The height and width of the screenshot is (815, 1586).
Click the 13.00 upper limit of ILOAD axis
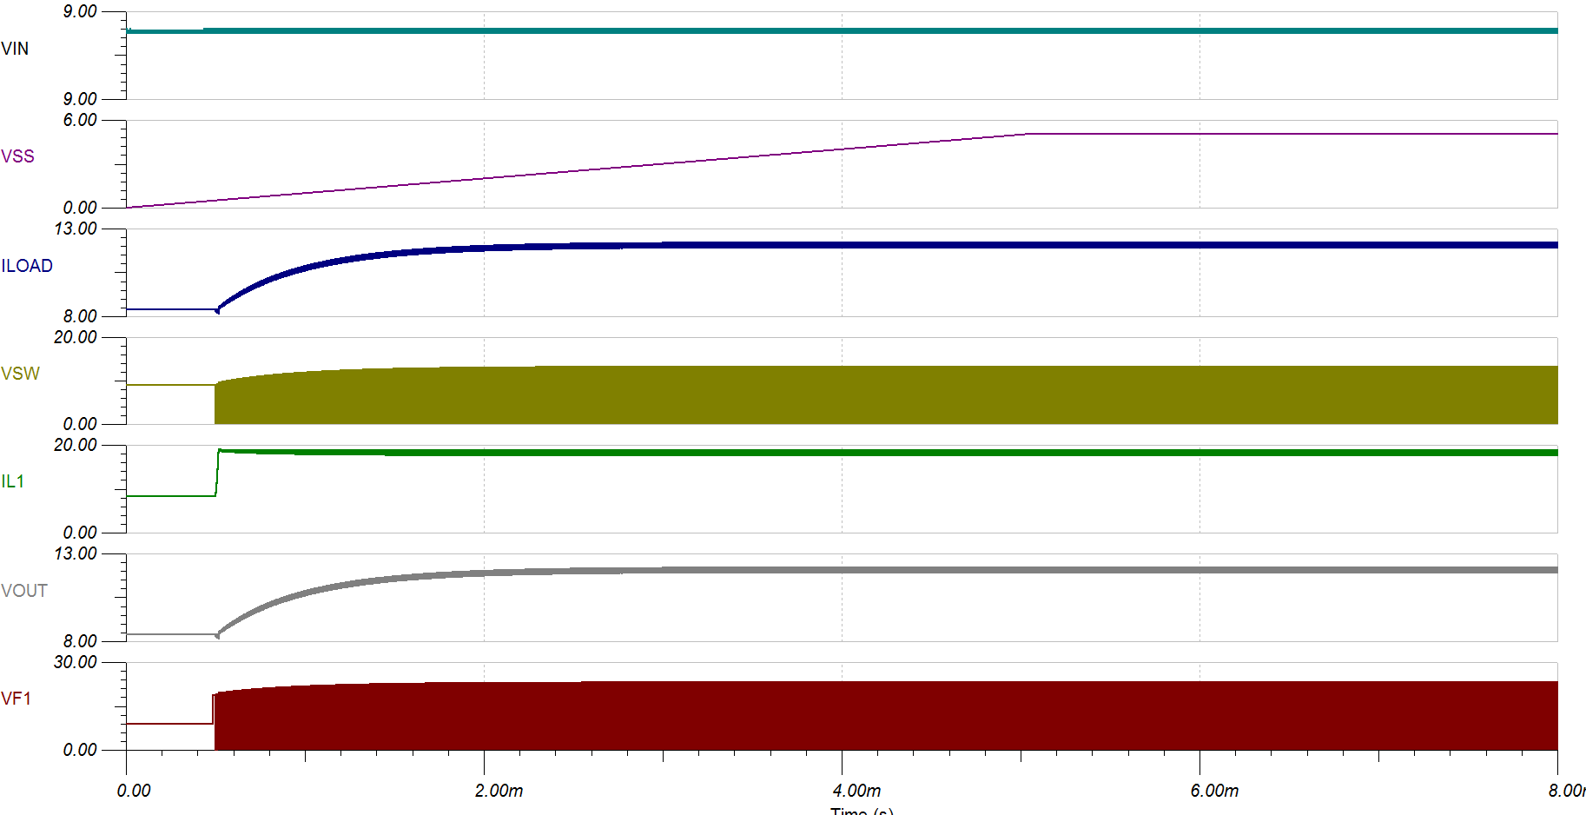(x=76, y=229)
